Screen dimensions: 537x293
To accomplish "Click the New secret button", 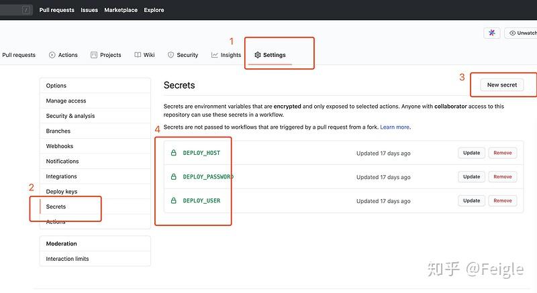I will [502, 85].
